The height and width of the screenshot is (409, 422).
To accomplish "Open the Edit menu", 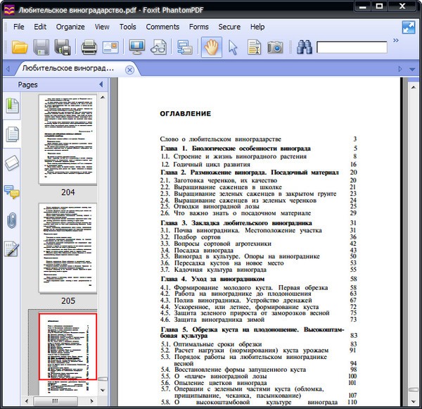I will (40, 27).
